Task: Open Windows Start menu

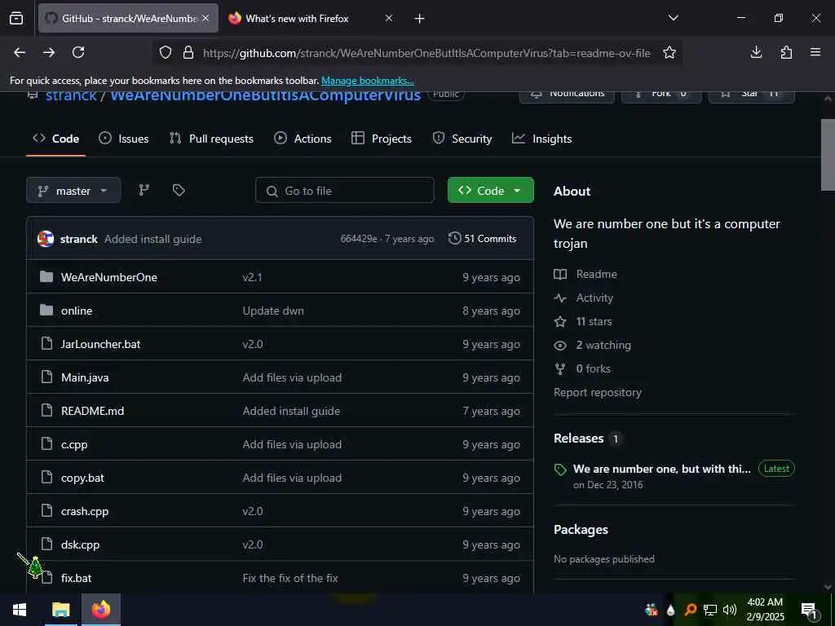Action: tap(20, 610)
